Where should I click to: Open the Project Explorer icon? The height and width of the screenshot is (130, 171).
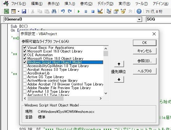109,11
